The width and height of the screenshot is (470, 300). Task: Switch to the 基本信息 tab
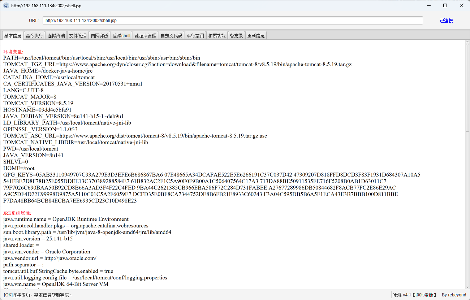tap(13, 36)
